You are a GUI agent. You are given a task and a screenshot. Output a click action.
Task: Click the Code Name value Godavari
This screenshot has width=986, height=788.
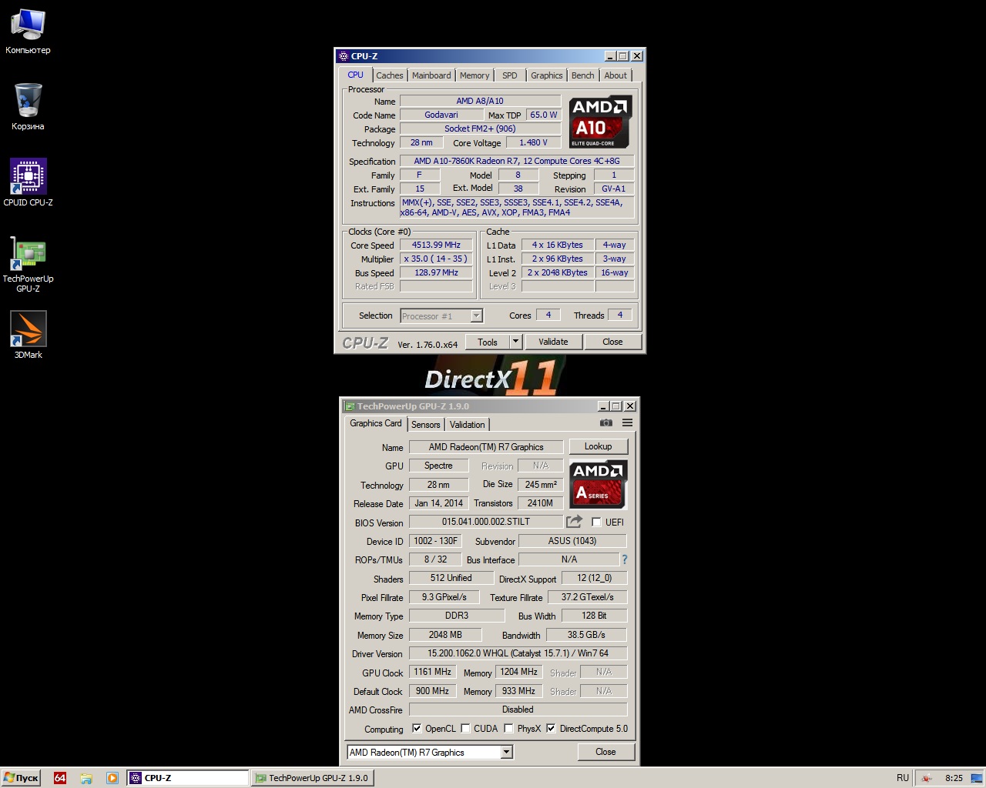click(441, 115)
